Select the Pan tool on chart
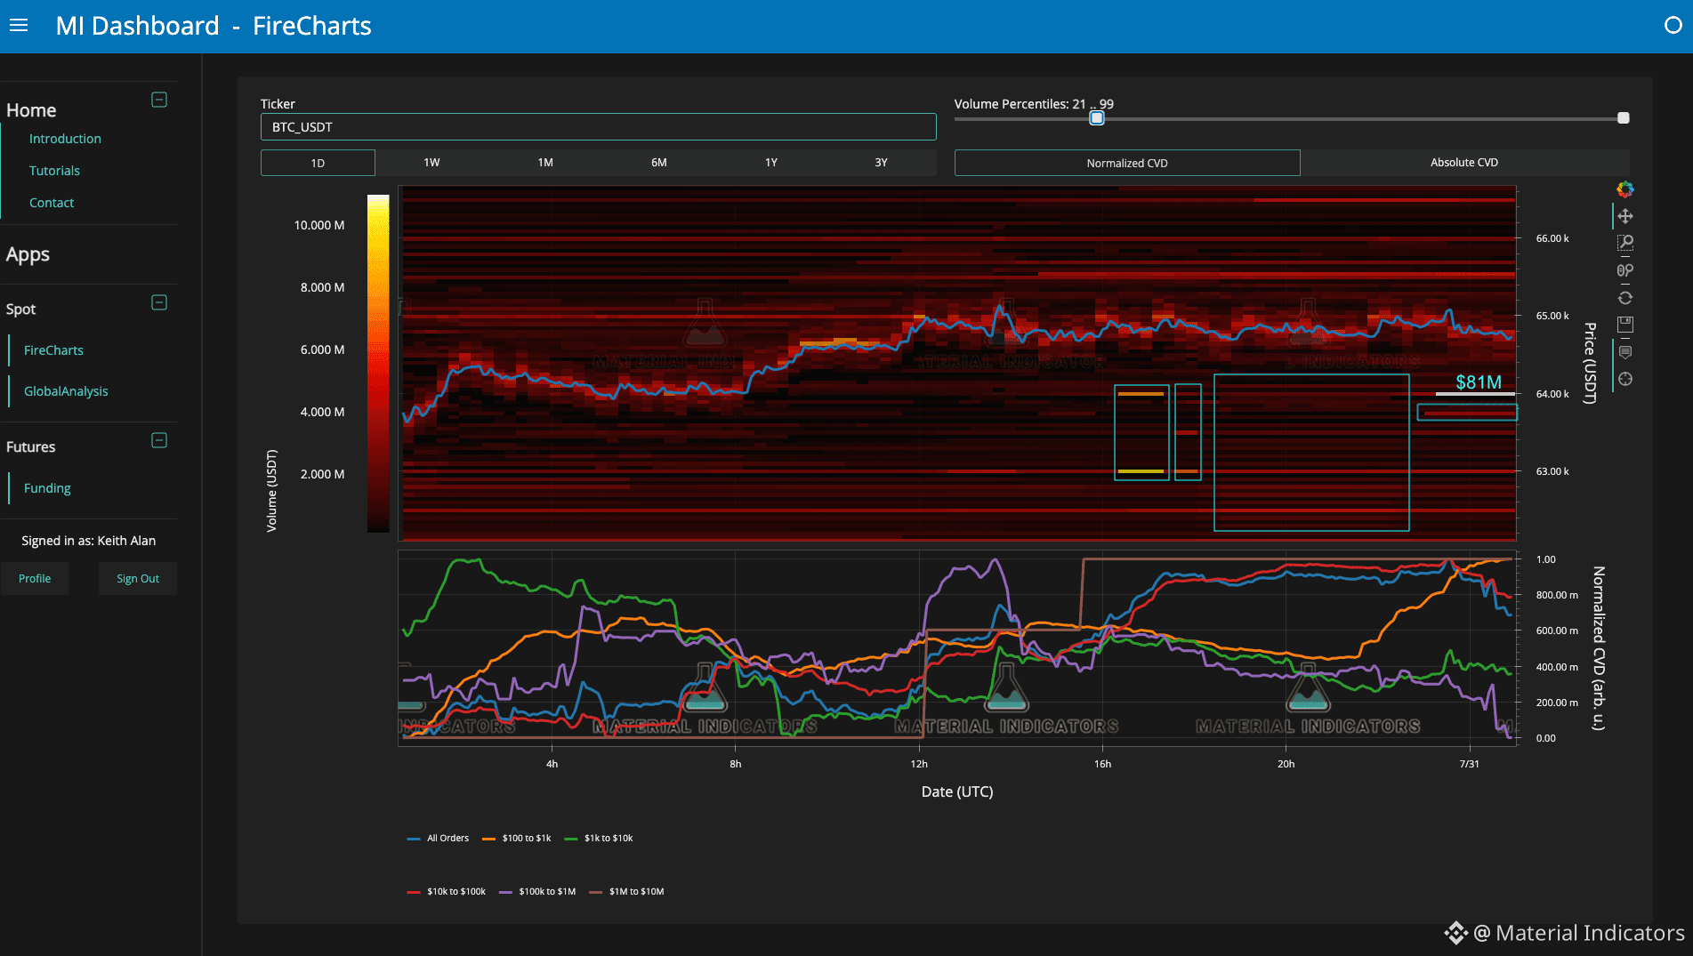This screenshot has height=956, width=1693. click(x=1624, y=216)
